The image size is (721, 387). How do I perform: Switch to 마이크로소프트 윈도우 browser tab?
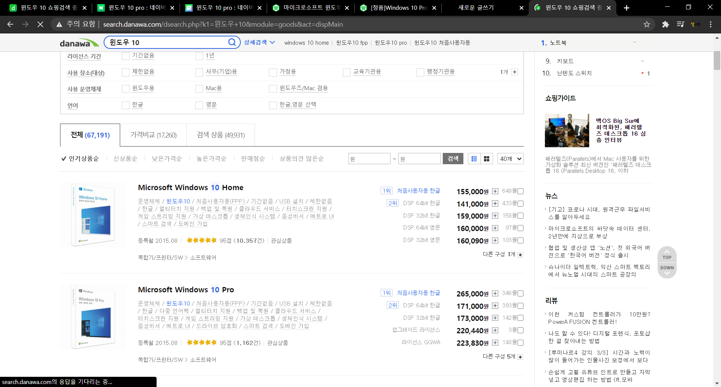coord(311,8)
